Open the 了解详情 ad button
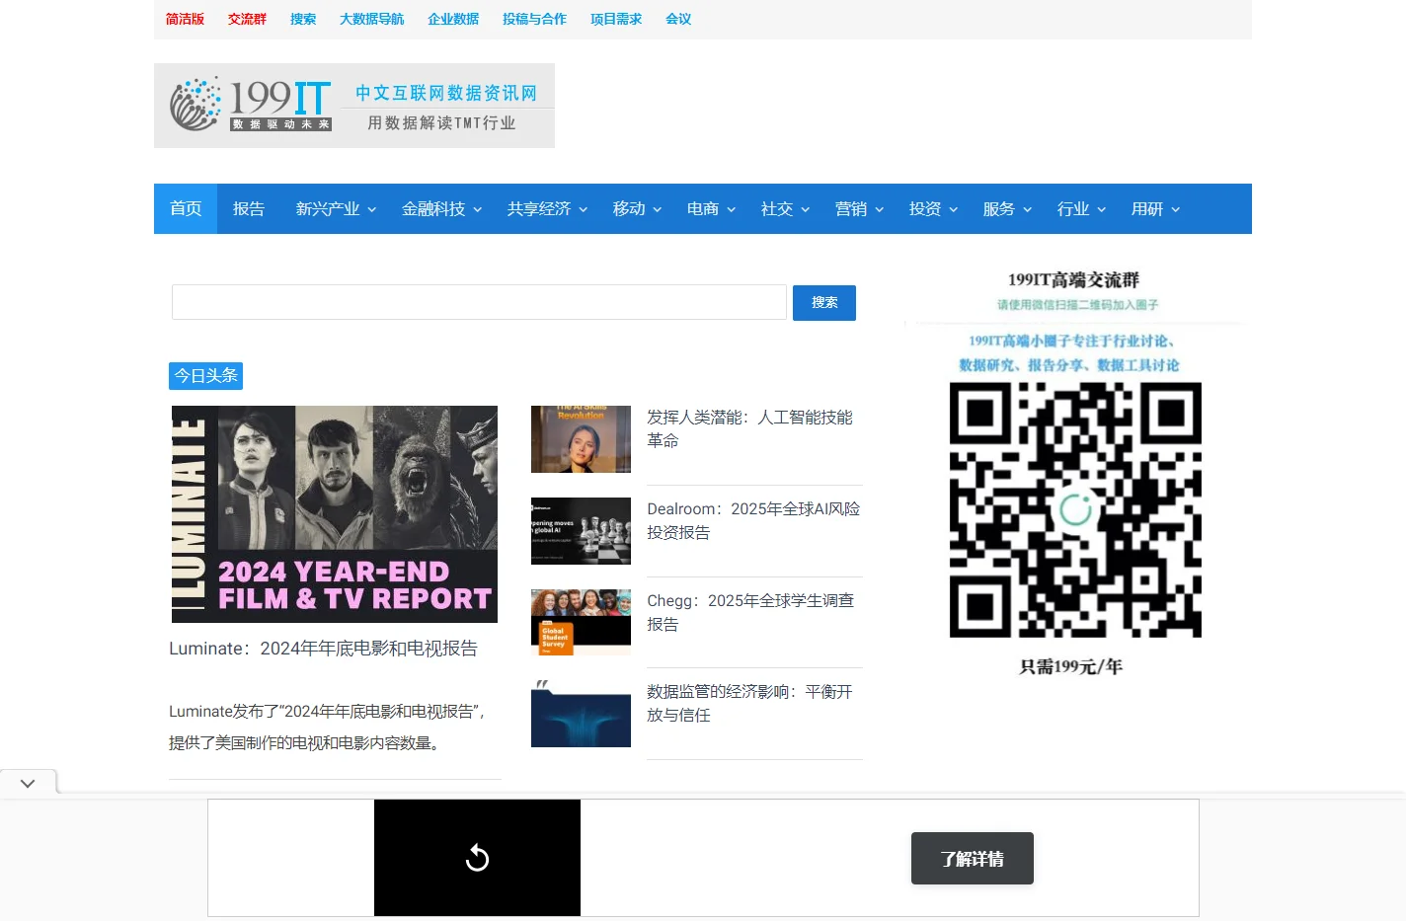The width and height of the screenshot is (1406, 921). pos(972,859)
